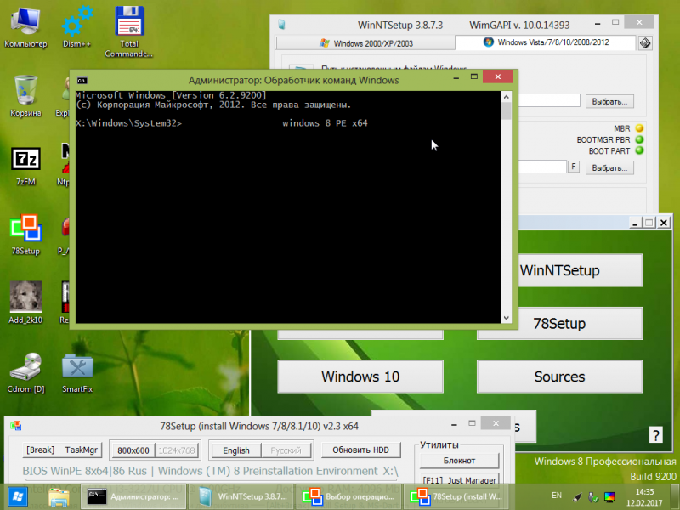
Task: Click the EN language indicator in tray
Action: (557, 496)
